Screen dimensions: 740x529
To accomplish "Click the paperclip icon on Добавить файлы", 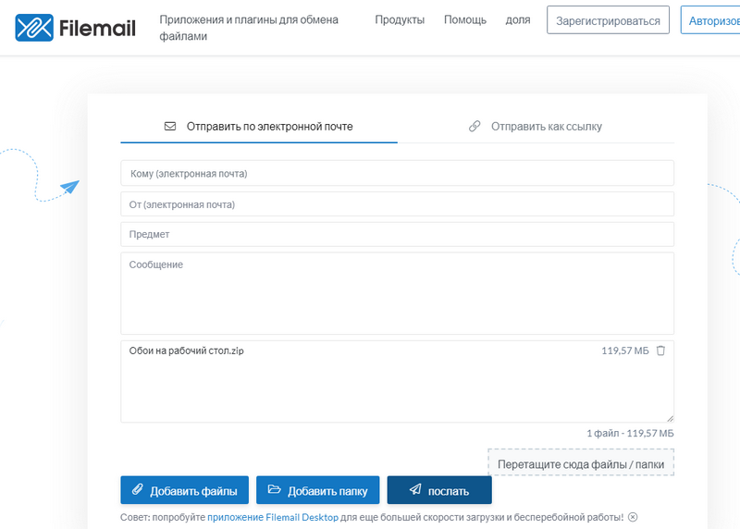I will click(x=137, y=489).
